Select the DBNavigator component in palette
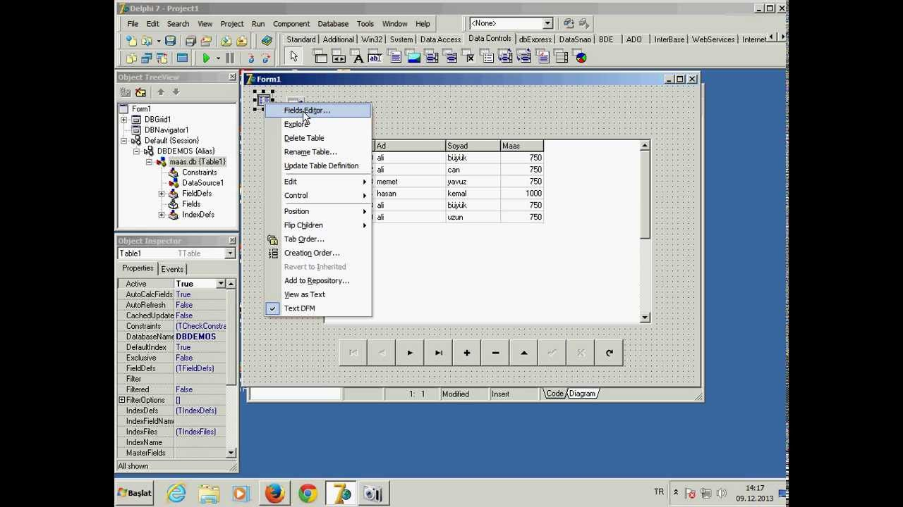Screen dimensions: 903x507 coord(339,57)
